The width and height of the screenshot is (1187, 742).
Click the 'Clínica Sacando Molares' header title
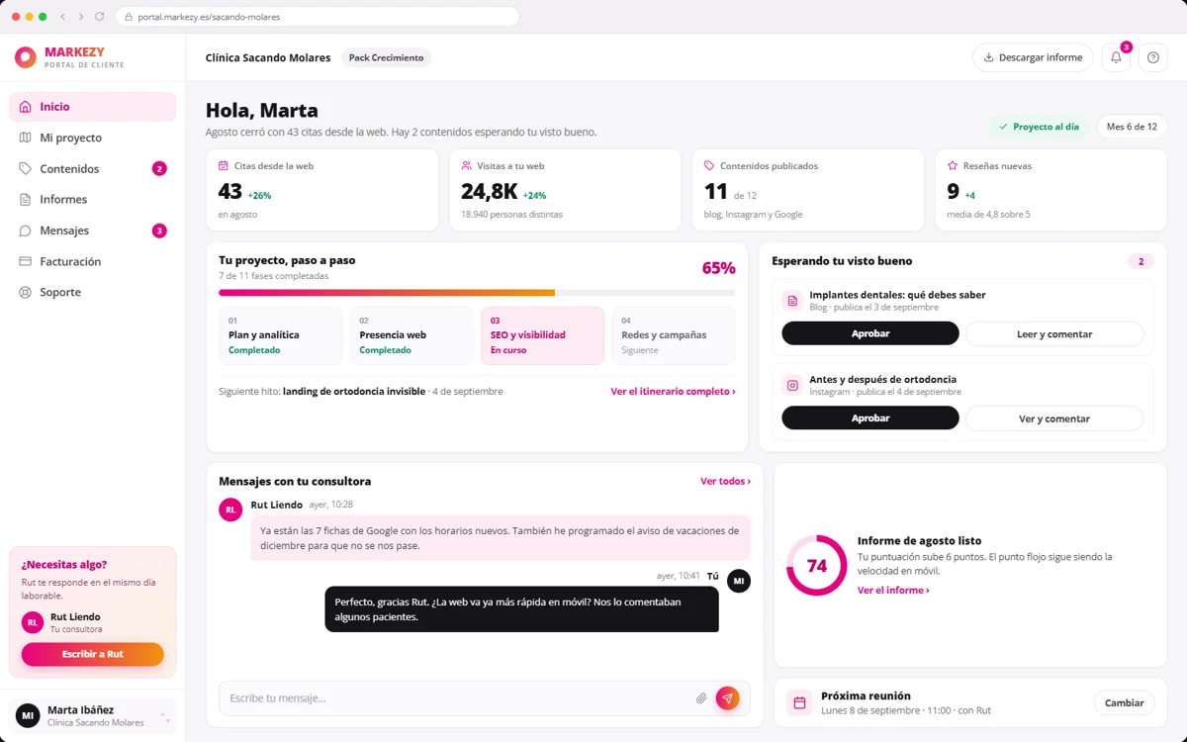point(268,57)
